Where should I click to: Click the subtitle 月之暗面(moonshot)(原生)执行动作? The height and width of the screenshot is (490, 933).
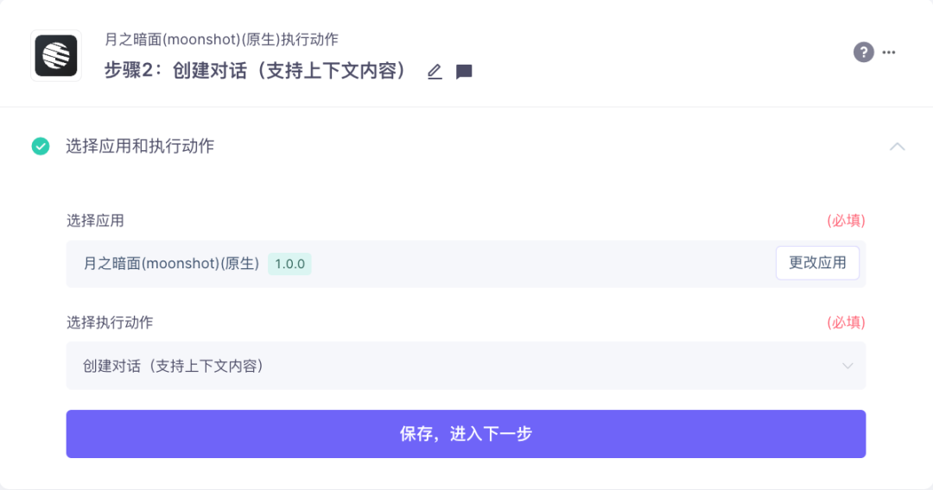coord(221,40)
